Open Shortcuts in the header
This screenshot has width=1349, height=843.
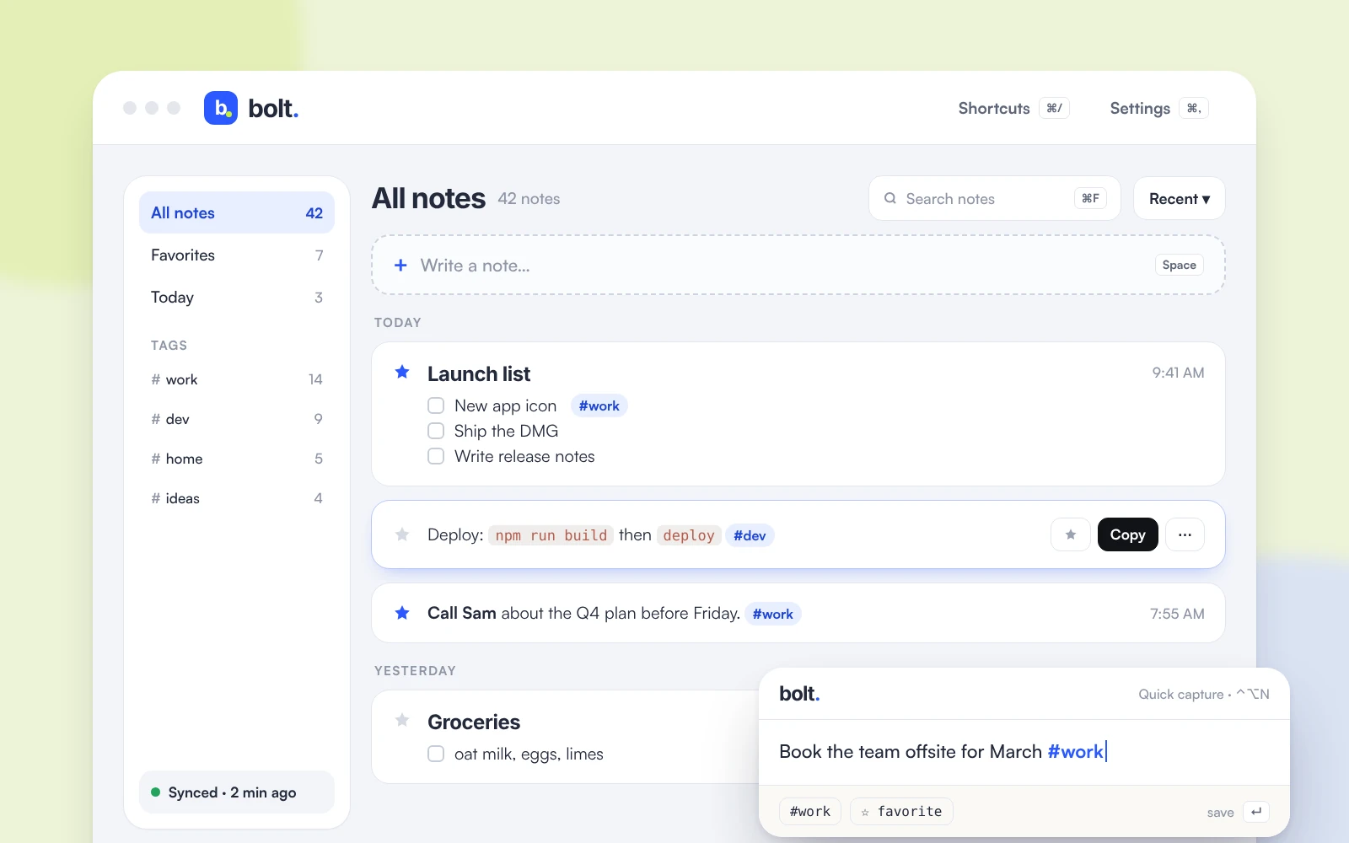(x=1013, y=108)
